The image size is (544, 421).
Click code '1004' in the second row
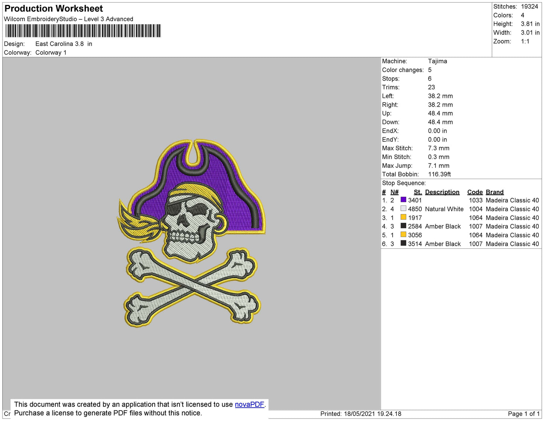tap(475, 209)
